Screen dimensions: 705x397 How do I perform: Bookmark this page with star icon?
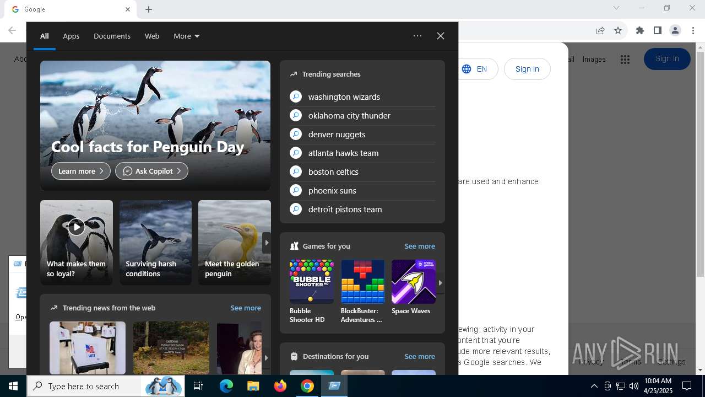618,30
